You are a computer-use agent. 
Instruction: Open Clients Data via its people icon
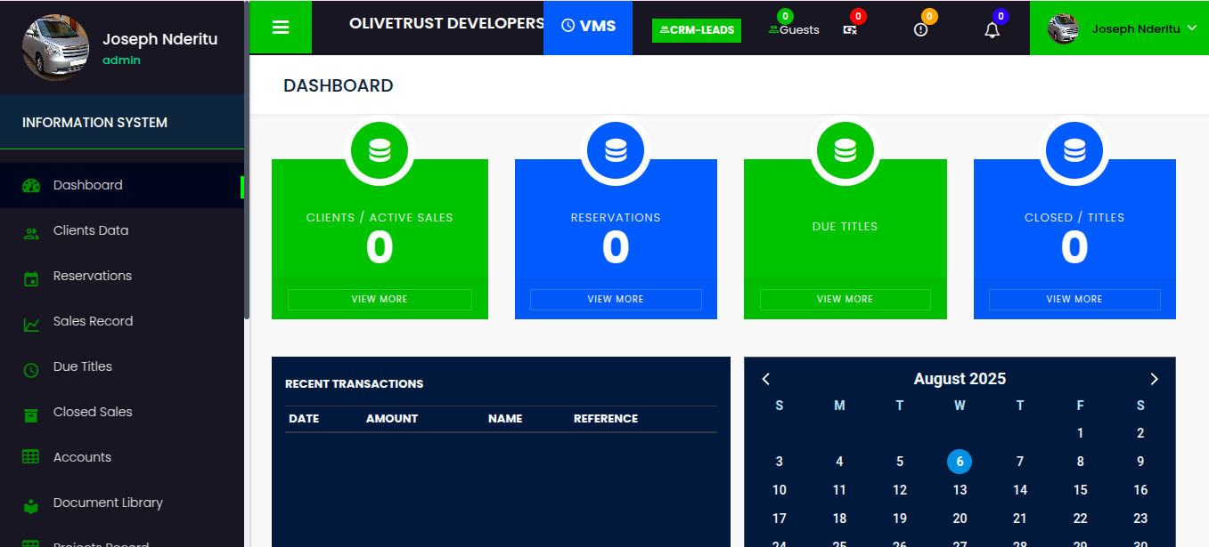pos(30,230)
